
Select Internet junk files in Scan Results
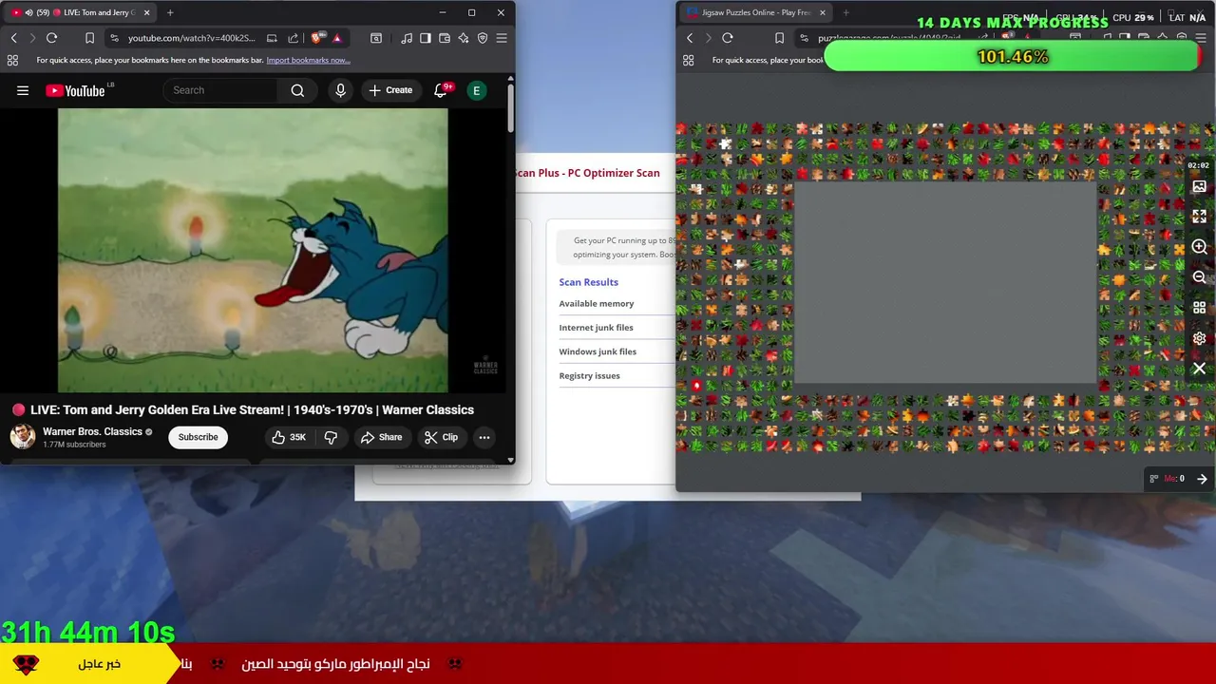coord(596,328)
